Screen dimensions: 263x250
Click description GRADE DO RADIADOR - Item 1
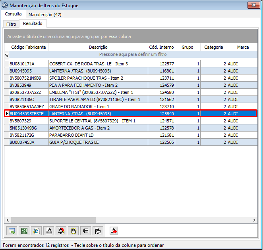click(98, 107)
